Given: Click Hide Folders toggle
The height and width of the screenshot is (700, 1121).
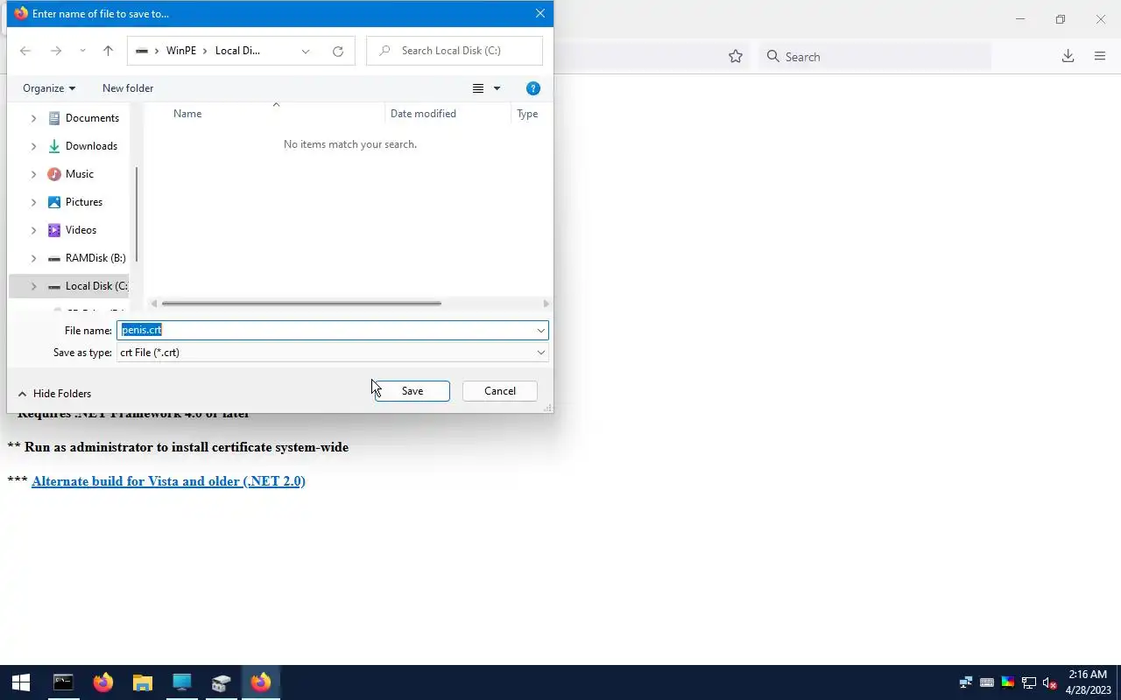Looking at the screenshot, I should pos(54,394).
